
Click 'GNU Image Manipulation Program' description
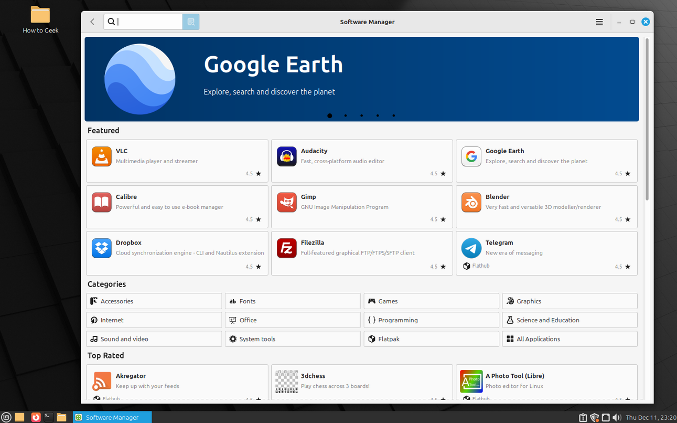coord(345,207)
